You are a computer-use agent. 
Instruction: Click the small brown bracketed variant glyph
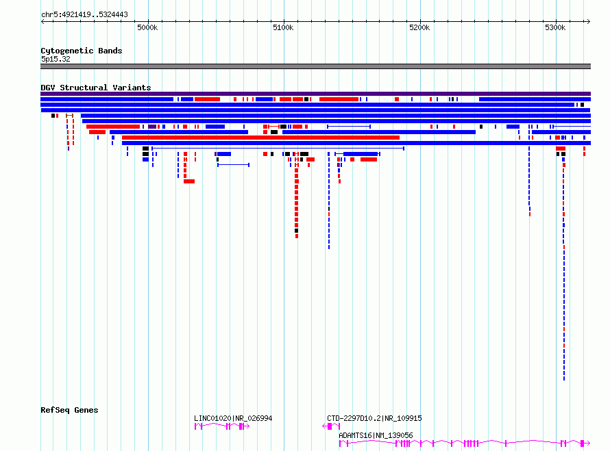[70, 116]
